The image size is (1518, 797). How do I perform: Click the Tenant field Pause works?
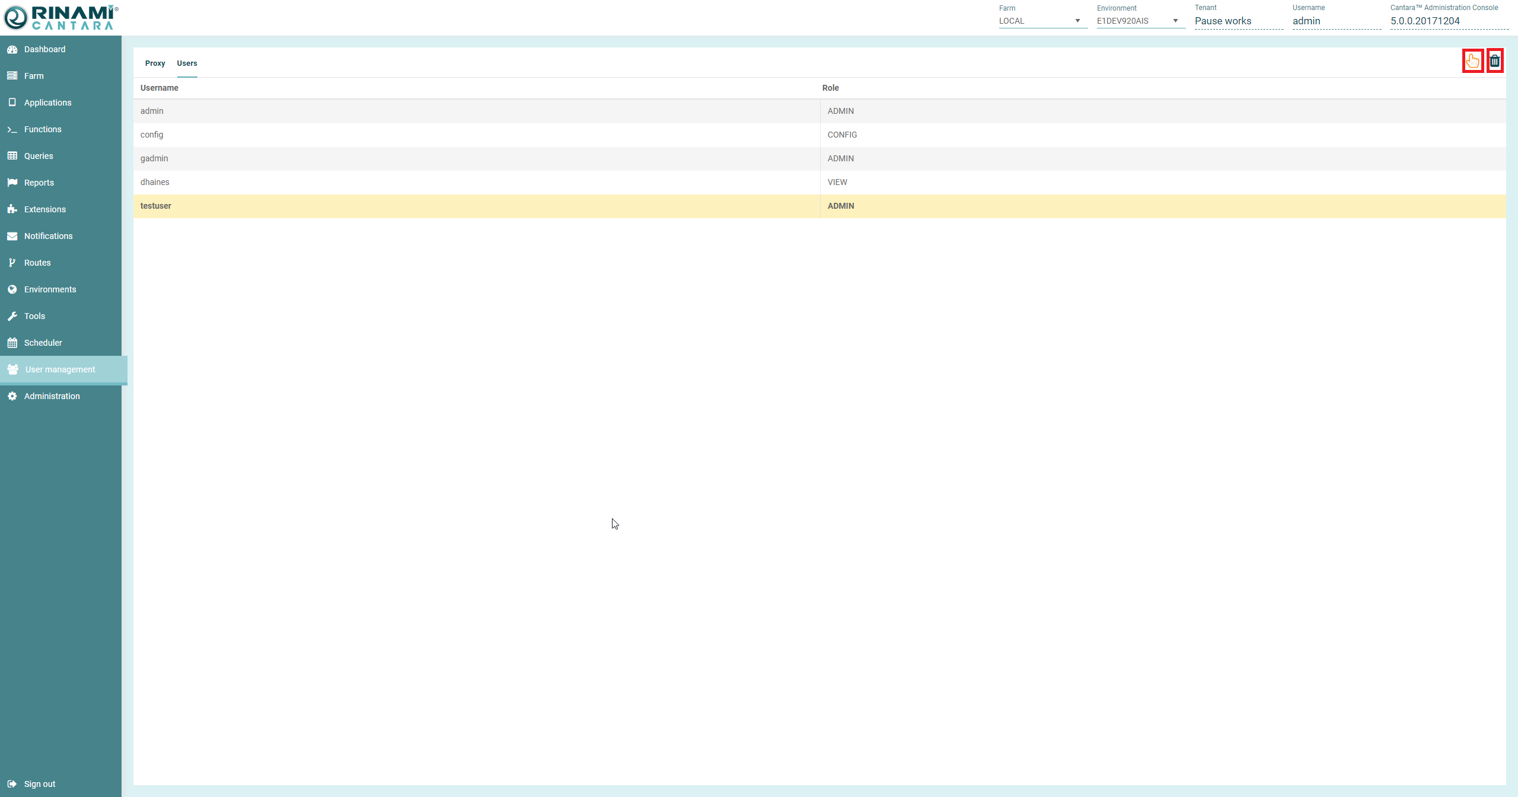1223,21
